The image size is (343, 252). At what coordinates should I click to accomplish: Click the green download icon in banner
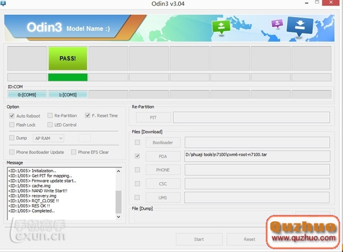[x=221, y=27]
